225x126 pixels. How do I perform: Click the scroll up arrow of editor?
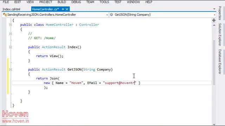214,25
